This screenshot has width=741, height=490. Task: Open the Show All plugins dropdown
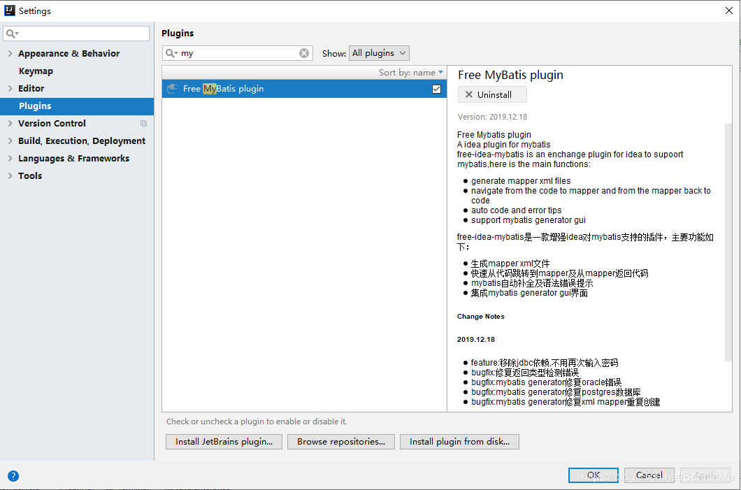[379, 53]
